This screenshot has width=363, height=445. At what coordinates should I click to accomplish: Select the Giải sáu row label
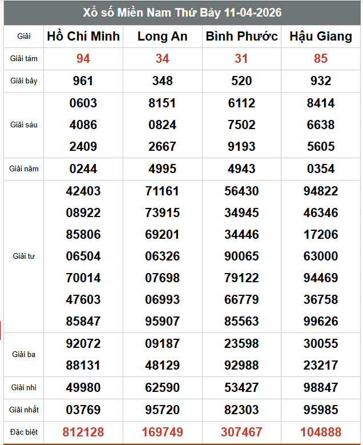[24, 125]
